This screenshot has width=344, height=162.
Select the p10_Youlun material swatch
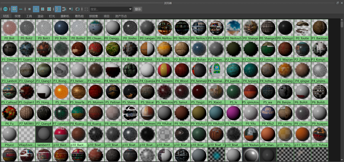[x=251, y=136]
